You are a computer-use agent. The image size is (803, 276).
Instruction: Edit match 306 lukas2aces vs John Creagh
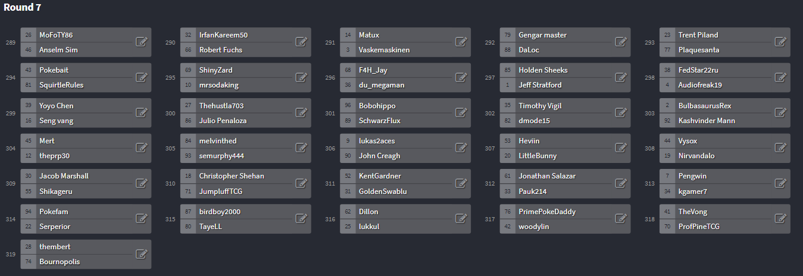pyautogui.click(x=461, y=148)
